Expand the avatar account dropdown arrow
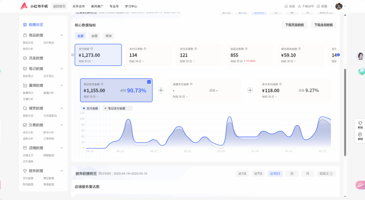This screenshot has height=200, width=365. pyautogui.click(x=345, y=6)
